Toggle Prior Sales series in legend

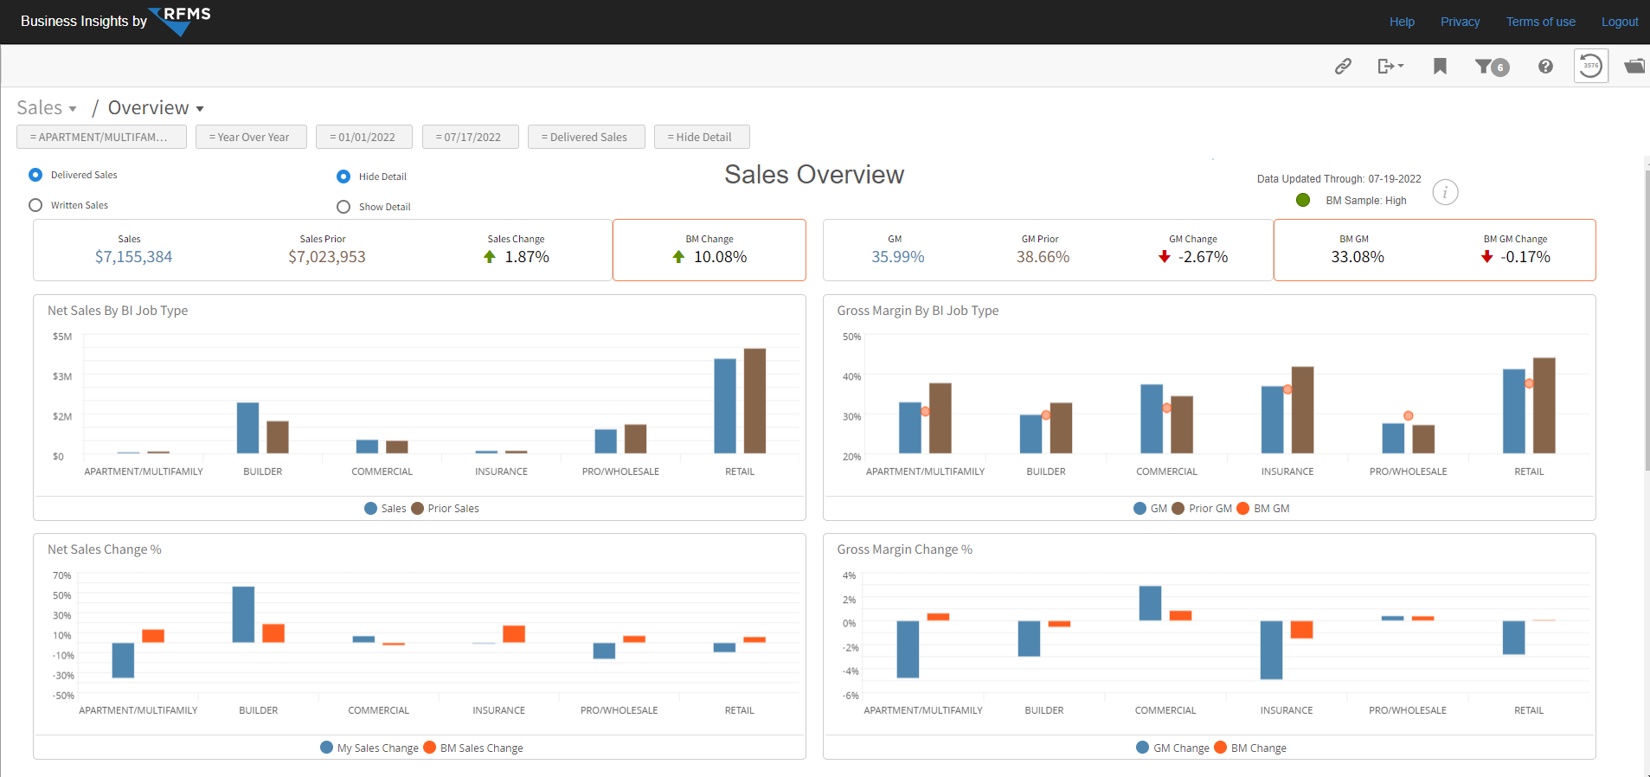445,509
